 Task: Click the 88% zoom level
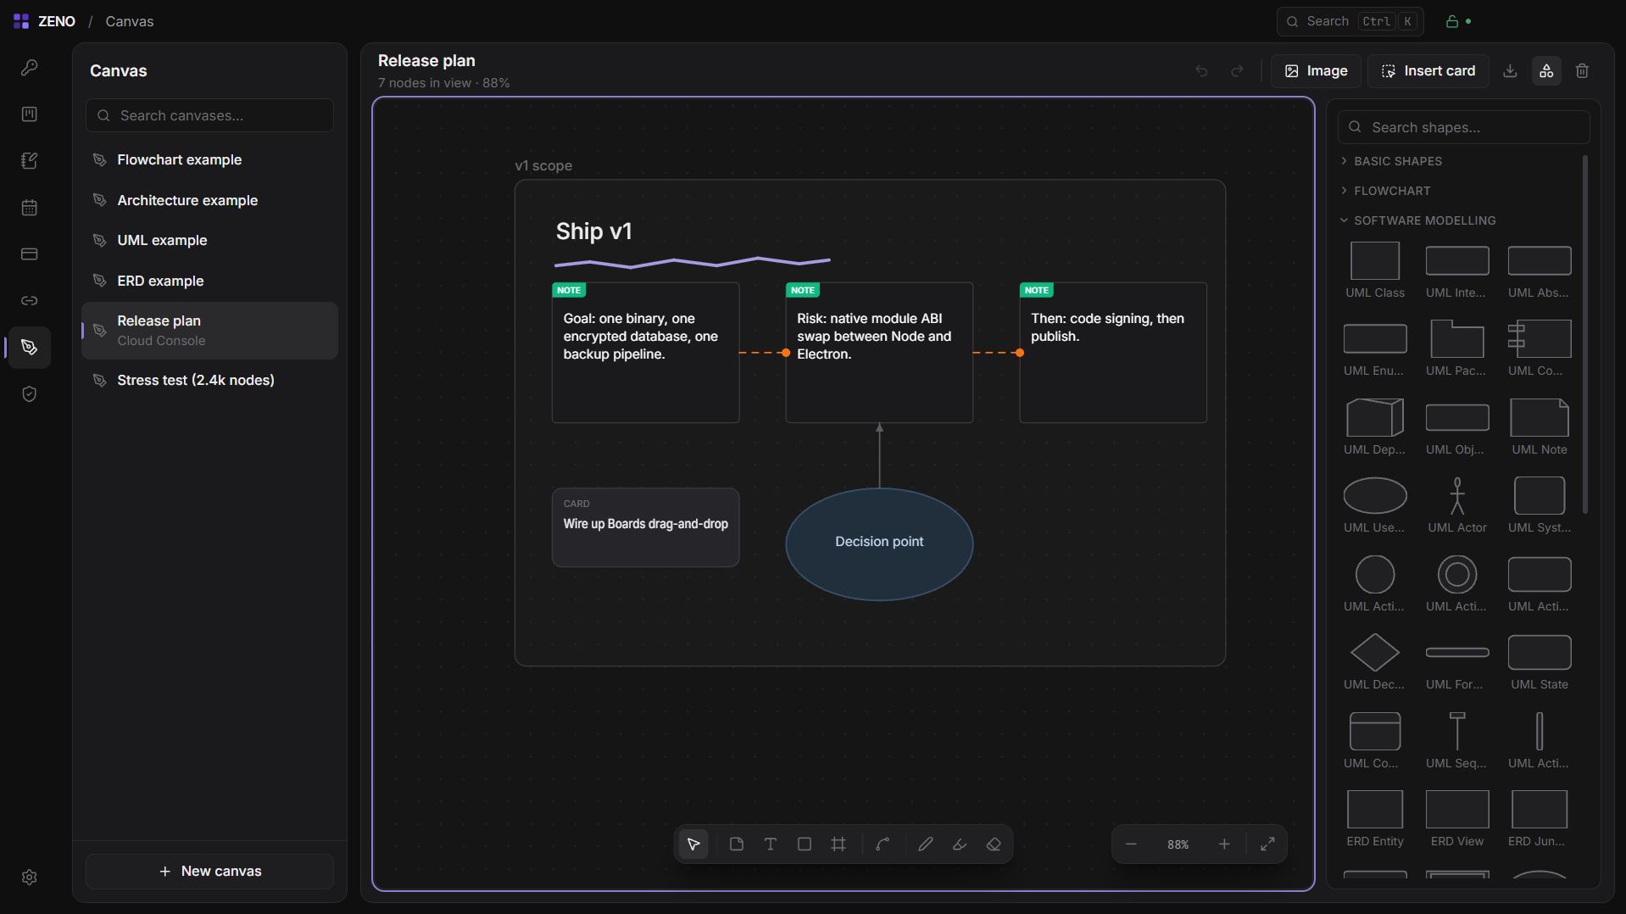(1178, 844)
